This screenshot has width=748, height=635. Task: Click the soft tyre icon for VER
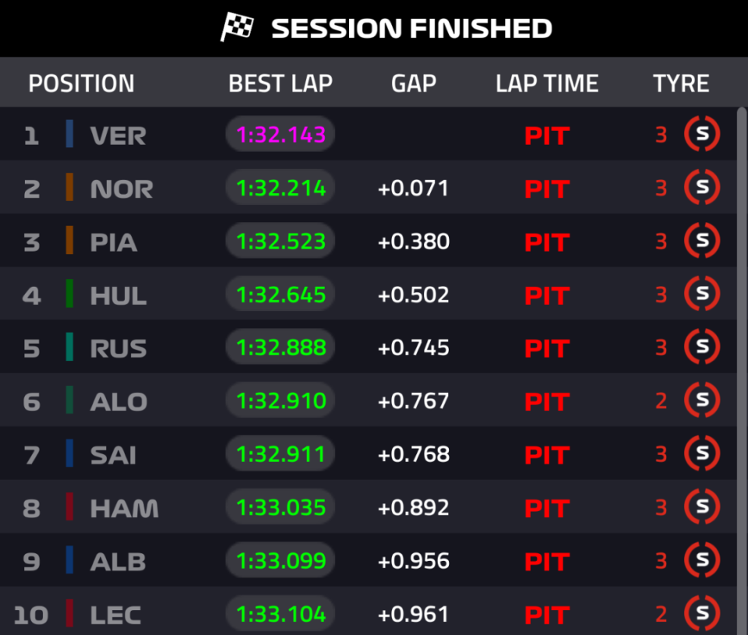pos(701,135)
